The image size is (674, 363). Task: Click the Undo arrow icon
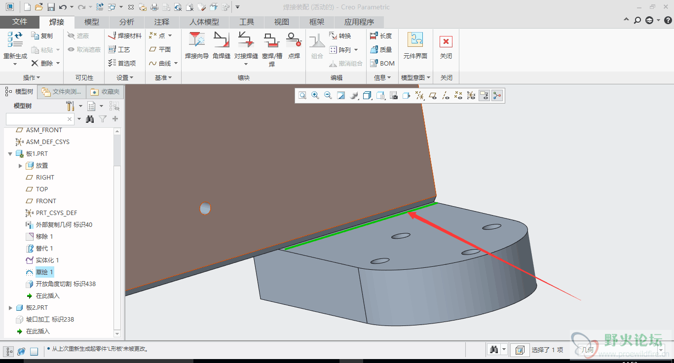[x=63, y=7]
